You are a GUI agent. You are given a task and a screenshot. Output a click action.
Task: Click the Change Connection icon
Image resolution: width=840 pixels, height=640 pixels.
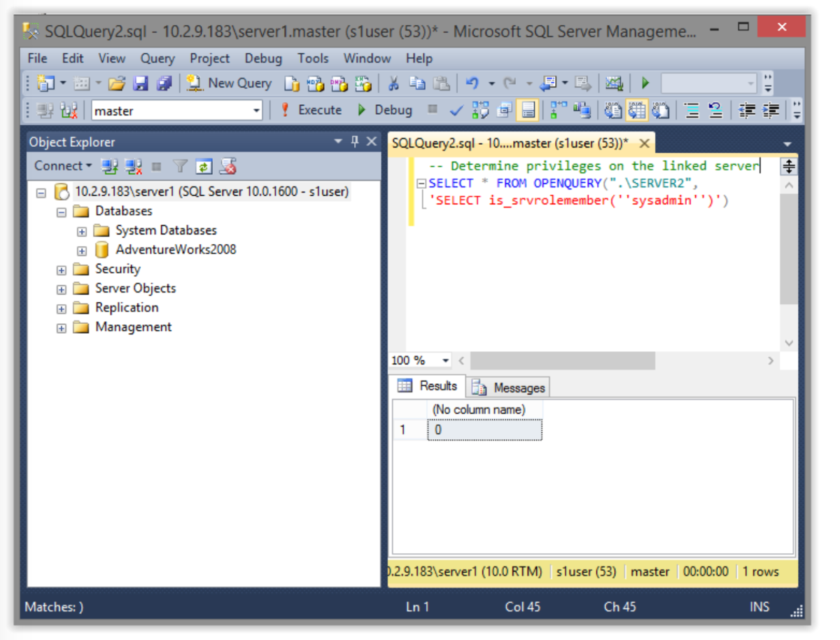pos(68,111)
